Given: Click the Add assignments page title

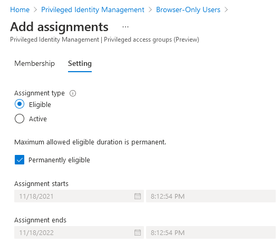Looking at the screenshot, I should click(x=59, y=27).
